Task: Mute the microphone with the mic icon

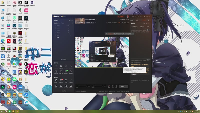Action: click(x=77, y=86)
